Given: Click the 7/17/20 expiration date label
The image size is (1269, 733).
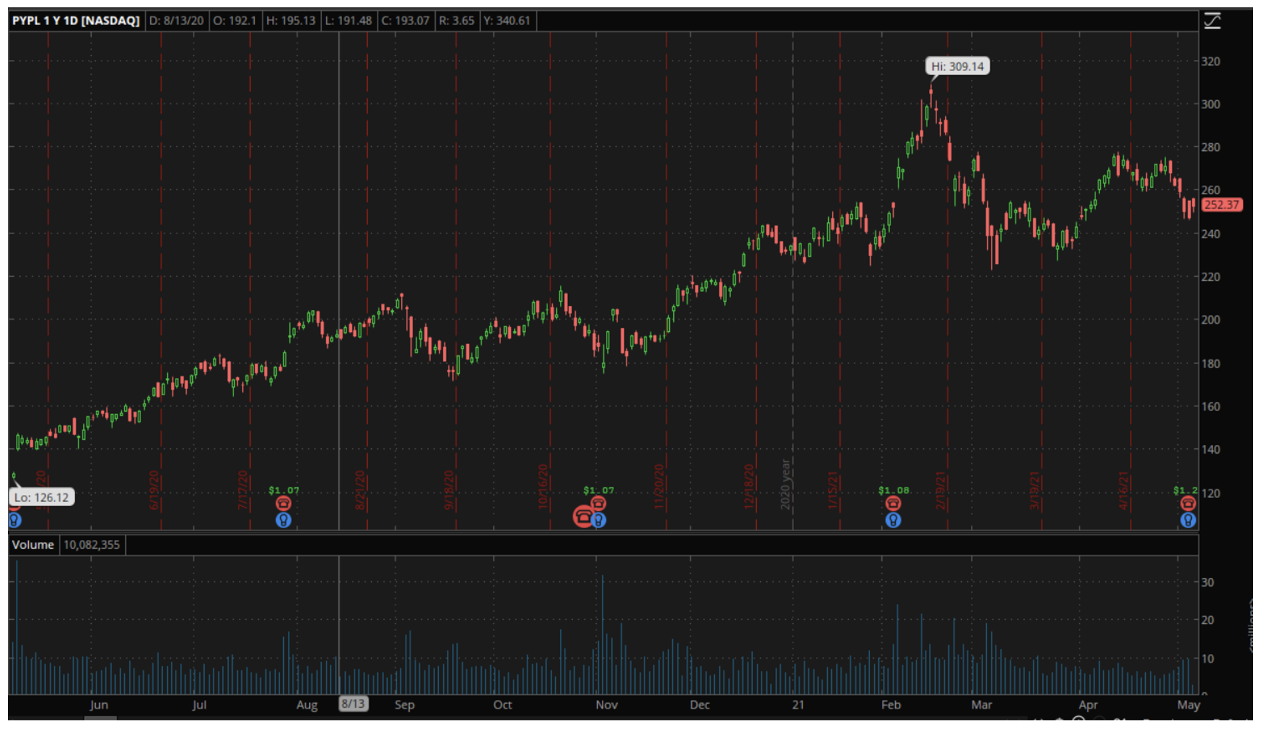Looking at the screenshot, I should [243, 490].
